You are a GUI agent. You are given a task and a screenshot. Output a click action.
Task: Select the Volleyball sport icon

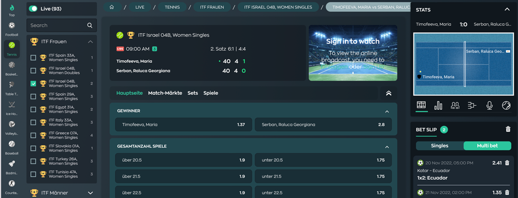click(x=12, y=124)
